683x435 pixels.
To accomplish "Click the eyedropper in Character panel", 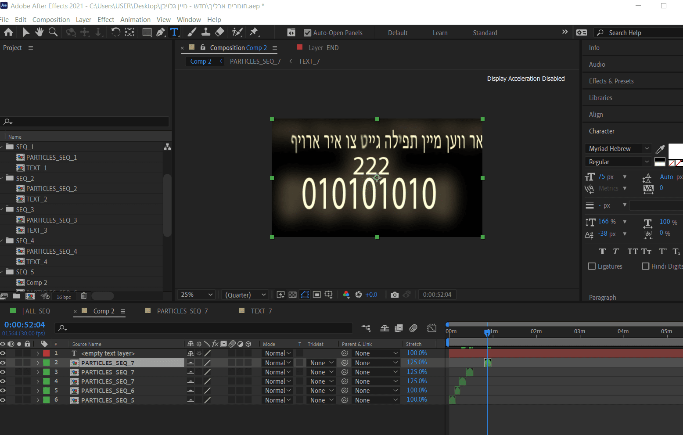I will pyautogui.click(x=660, y=149).
